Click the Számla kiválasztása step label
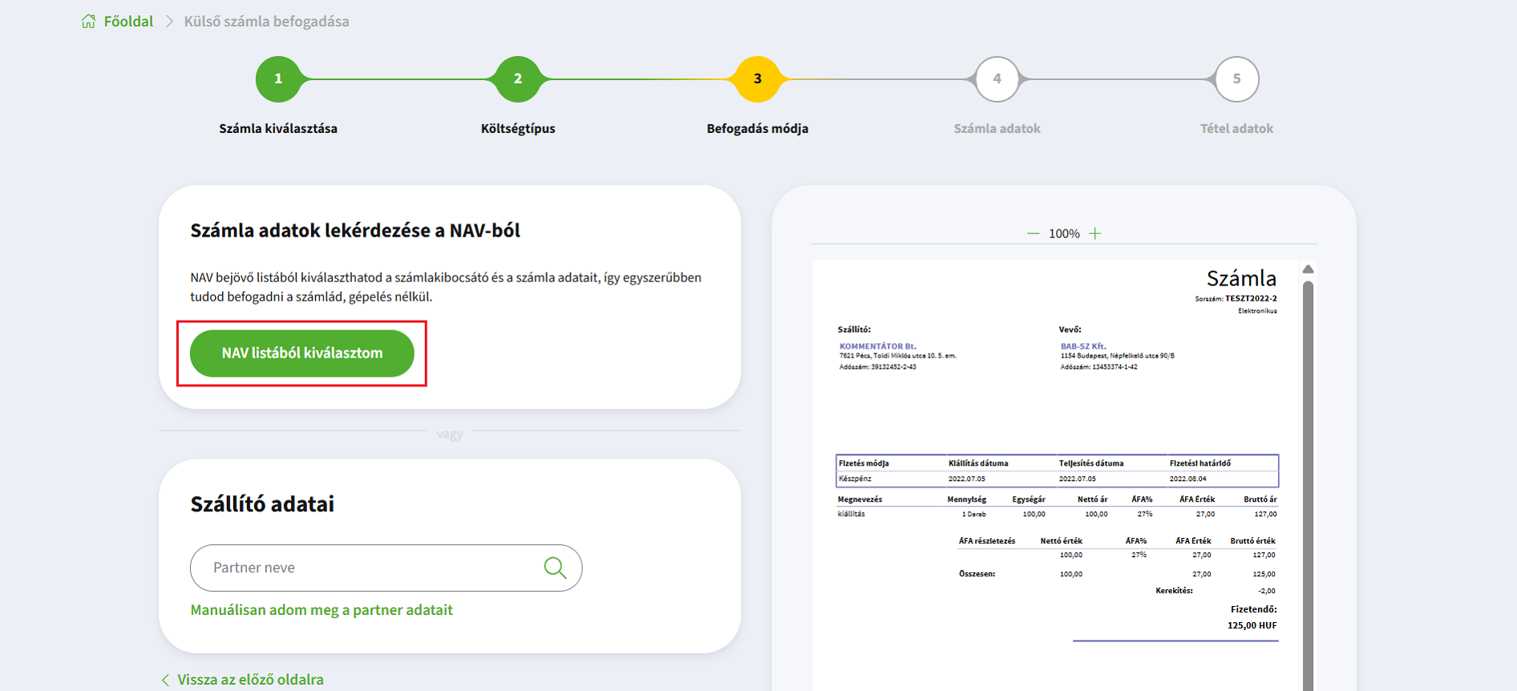The image size is (1517, 691). tap(278, 128)
